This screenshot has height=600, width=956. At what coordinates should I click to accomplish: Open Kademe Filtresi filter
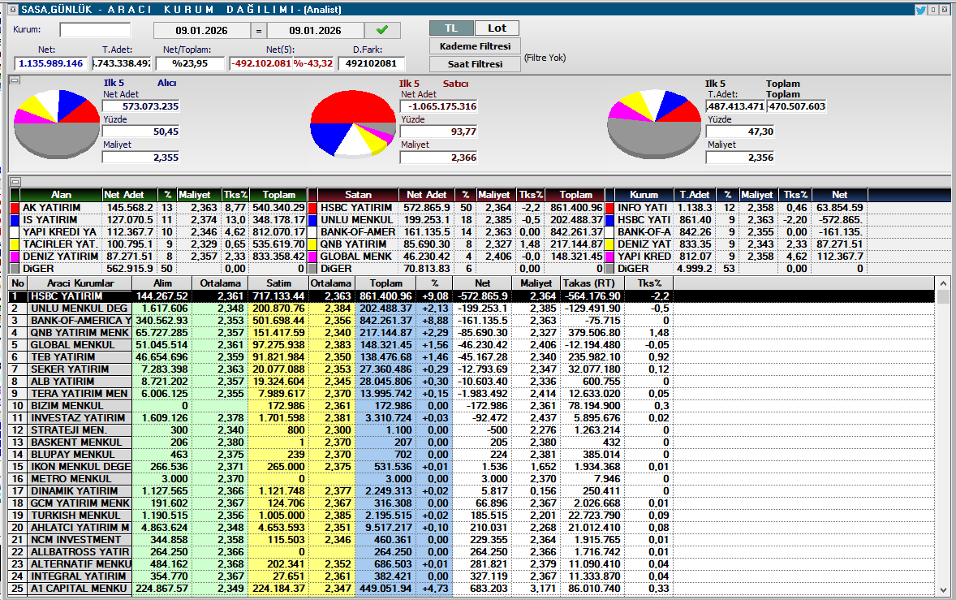tap(475, 46)
